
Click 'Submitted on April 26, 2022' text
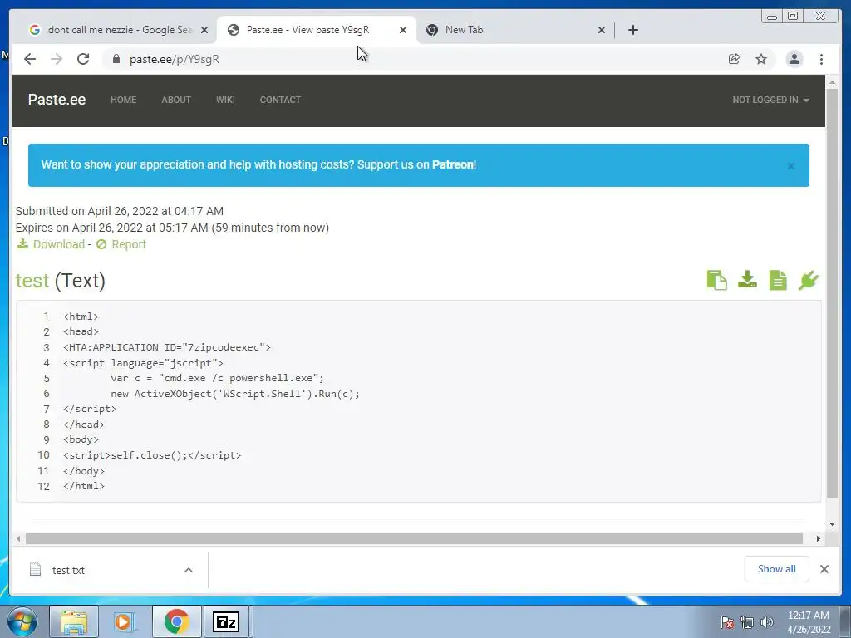[x=120, y=211]
